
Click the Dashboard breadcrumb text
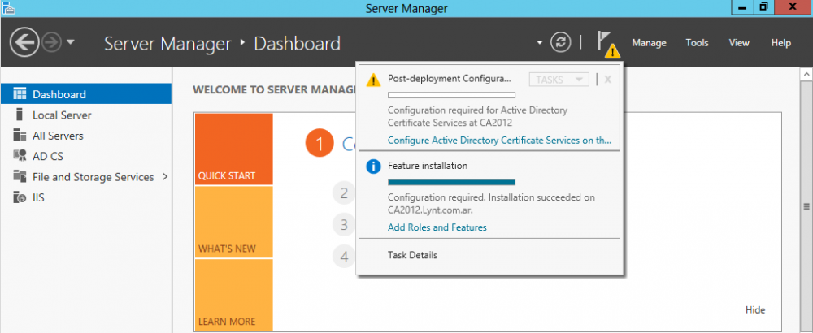(297, 44)
